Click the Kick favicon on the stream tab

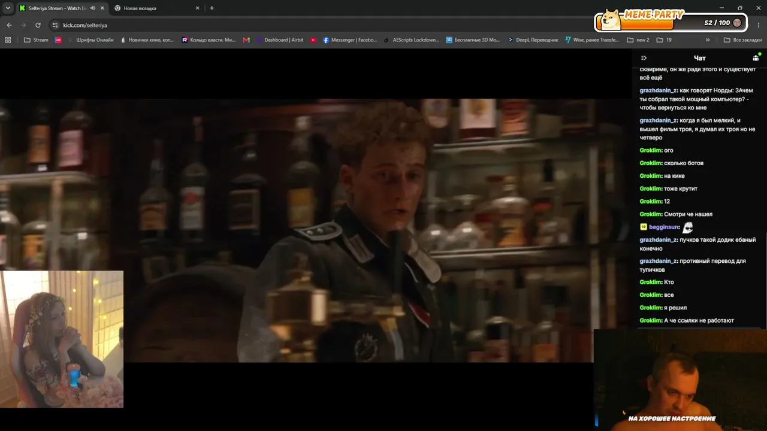coord(22,8)
